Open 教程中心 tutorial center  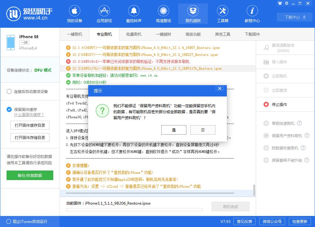(x=252, y=14)
